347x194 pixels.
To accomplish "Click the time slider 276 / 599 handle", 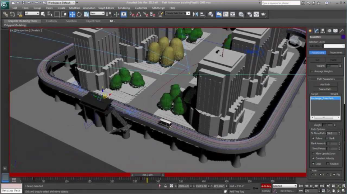I will [x=148, y=175].
